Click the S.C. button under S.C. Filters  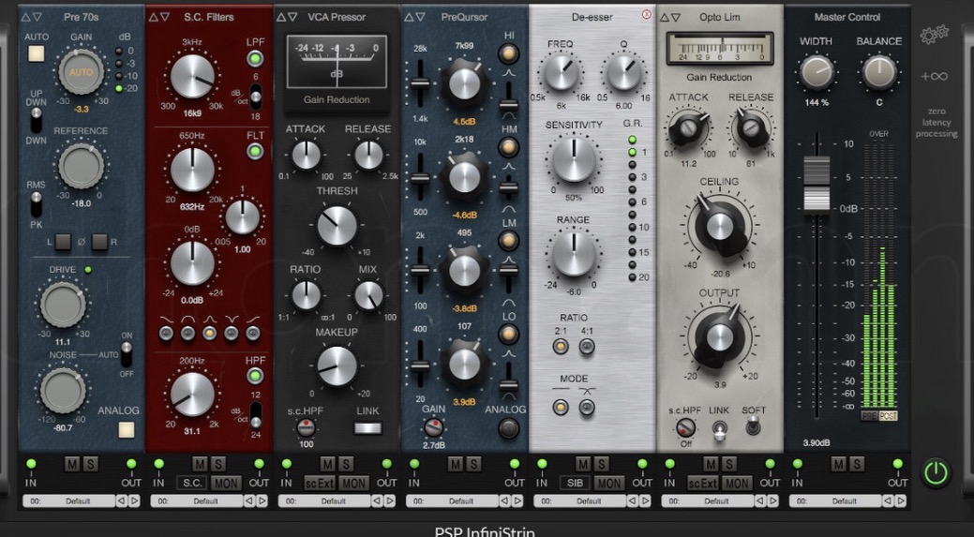[x=192, y=483]
